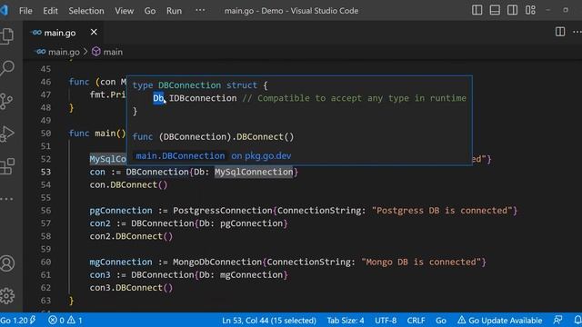Click con2.DBConnect() on line 58
This screenshot has width=582, height=327.
(x=131, y=236)
